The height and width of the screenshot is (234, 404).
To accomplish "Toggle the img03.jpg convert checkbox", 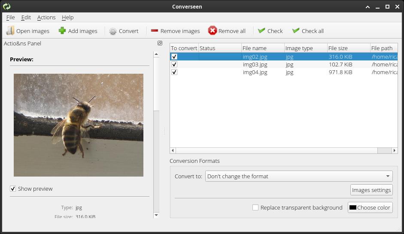I will pos(174,64).
